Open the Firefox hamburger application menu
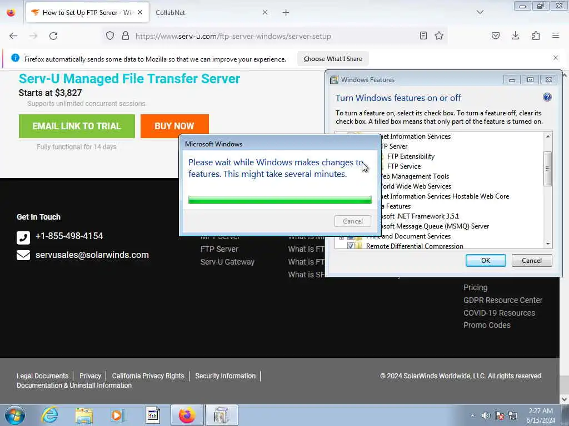The height and width of the screenshot is (426, 569). [x=556, y=35]
